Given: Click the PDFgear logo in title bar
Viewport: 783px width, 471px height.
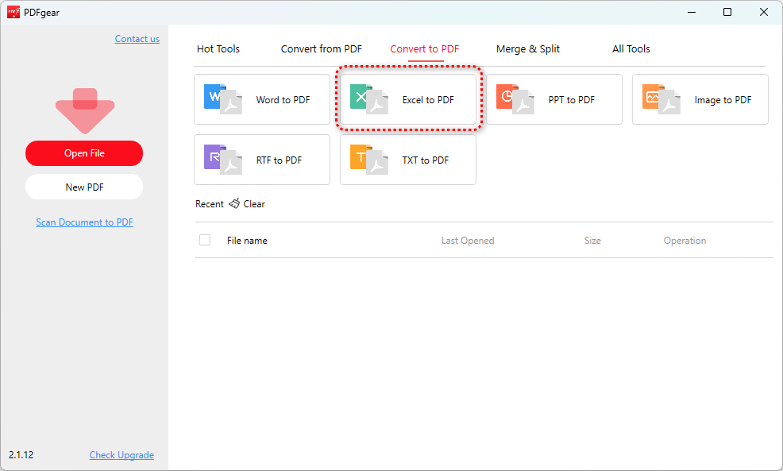Looking at the screenshot, I should point(13,12).
